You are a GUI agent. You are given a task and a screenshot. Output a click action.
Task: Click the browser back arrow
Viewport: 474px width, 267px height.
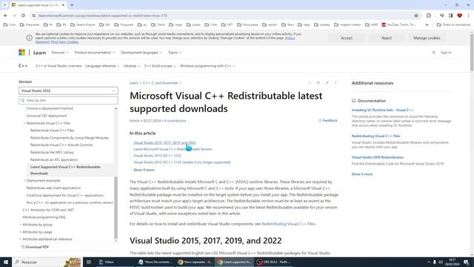click(5, 16)
